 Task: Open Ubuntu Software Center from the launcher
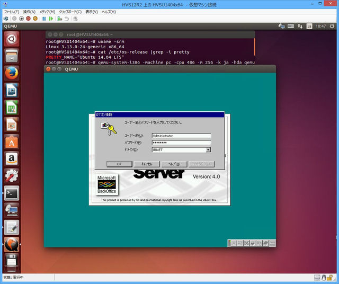click(12, 142)
